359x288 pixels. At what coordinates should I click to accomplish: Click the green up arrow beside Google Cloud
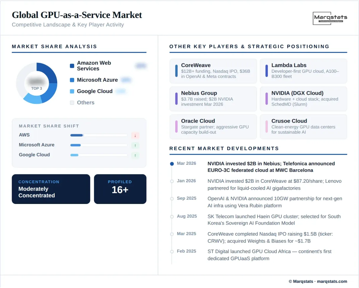(135, 155)
